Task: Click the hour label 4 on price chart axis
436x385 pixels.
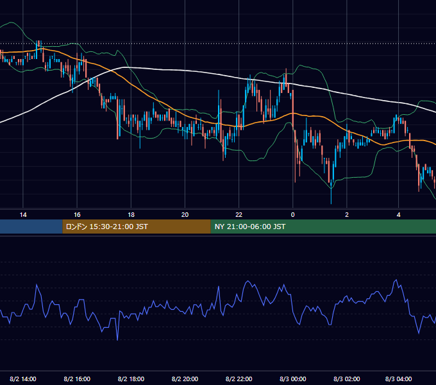Action: (398, 215)
